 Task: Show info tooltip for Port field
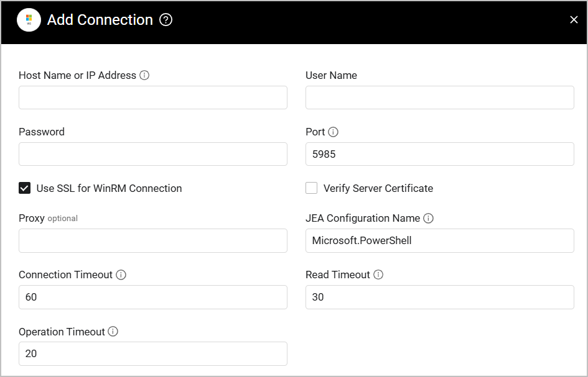pyautogui.click(x=333, y=132)
